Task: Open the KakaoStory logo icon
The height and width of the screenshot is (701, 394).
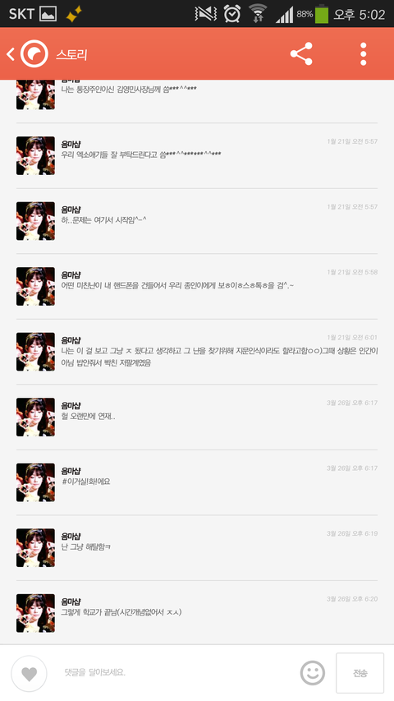Action: click(x=34, y=54)
